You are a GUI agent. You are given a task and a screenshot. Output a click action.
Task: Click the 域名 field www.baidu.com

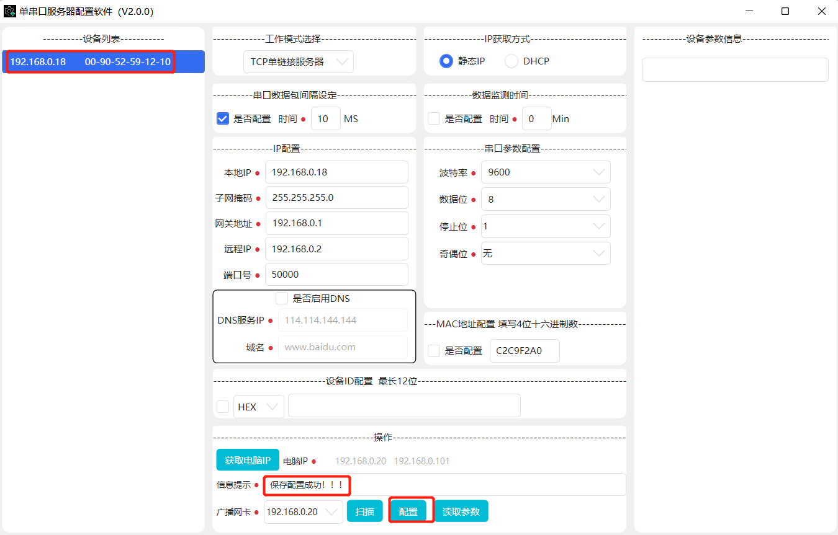tap(343, 347)
